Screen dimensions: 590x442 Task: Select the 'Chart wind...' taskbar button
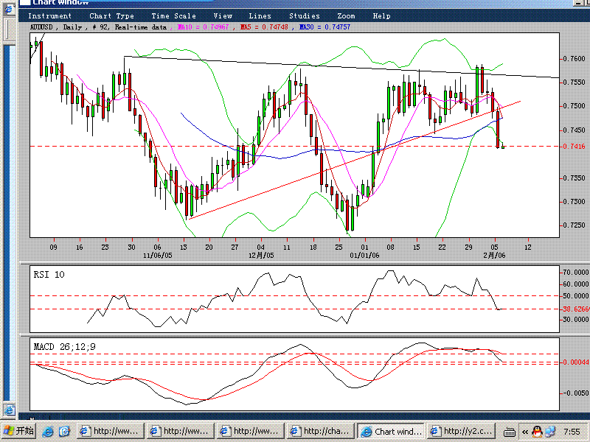pos(391,431)
